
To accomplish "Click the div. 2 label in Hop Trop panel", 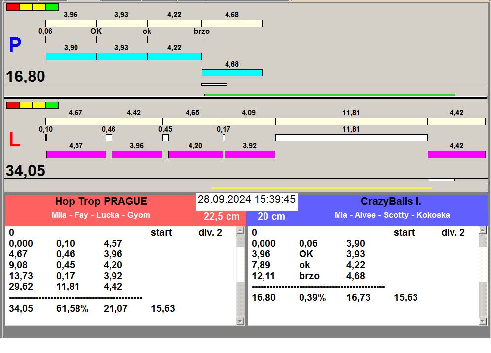I will click(x=210, y=233).
